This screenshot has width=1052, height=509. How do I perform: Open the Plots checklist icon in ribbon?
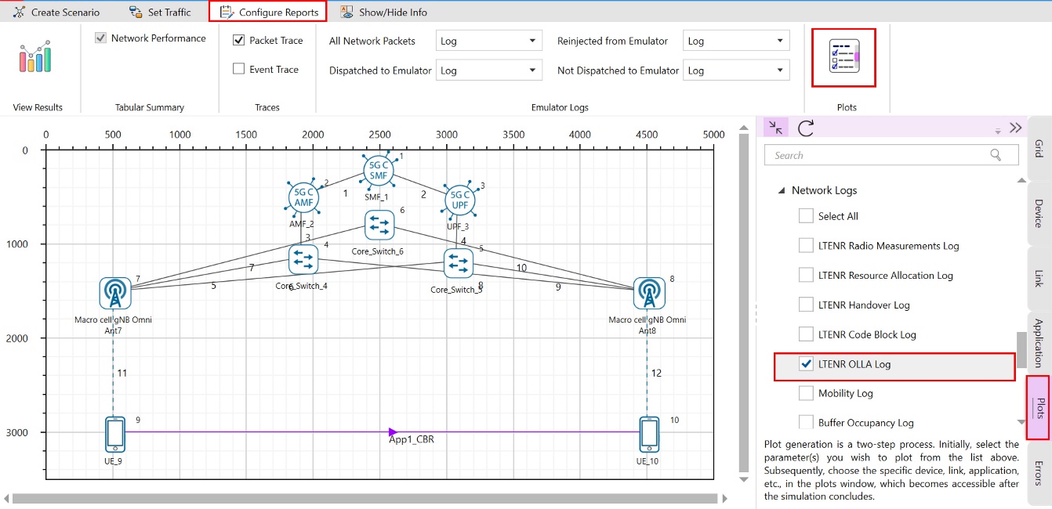[843, 57]
